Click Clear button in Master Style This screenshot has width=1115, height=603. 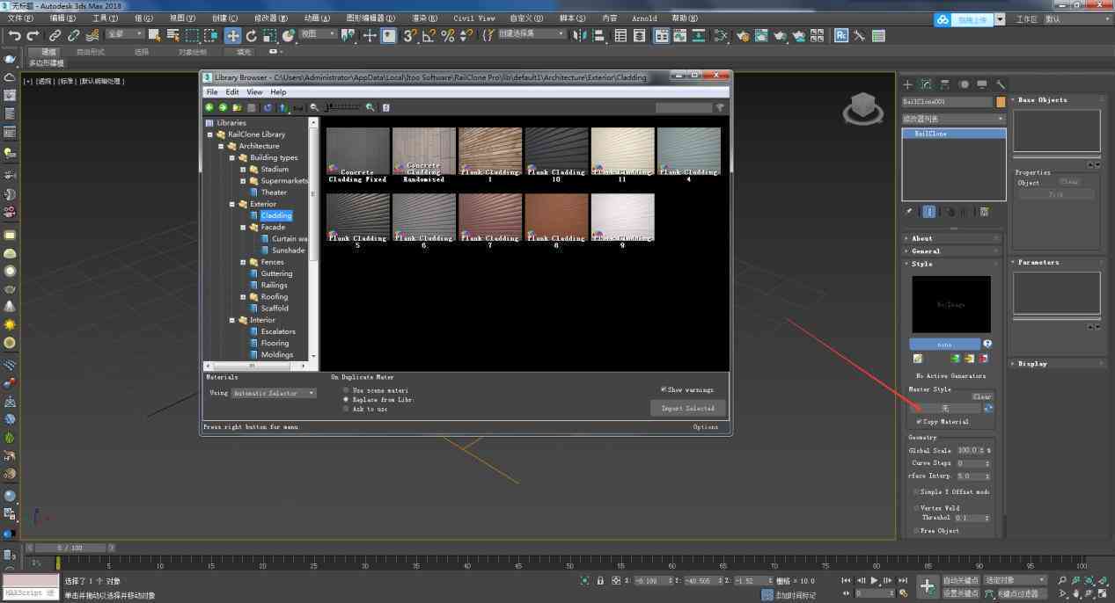click(x=981, y=396)
